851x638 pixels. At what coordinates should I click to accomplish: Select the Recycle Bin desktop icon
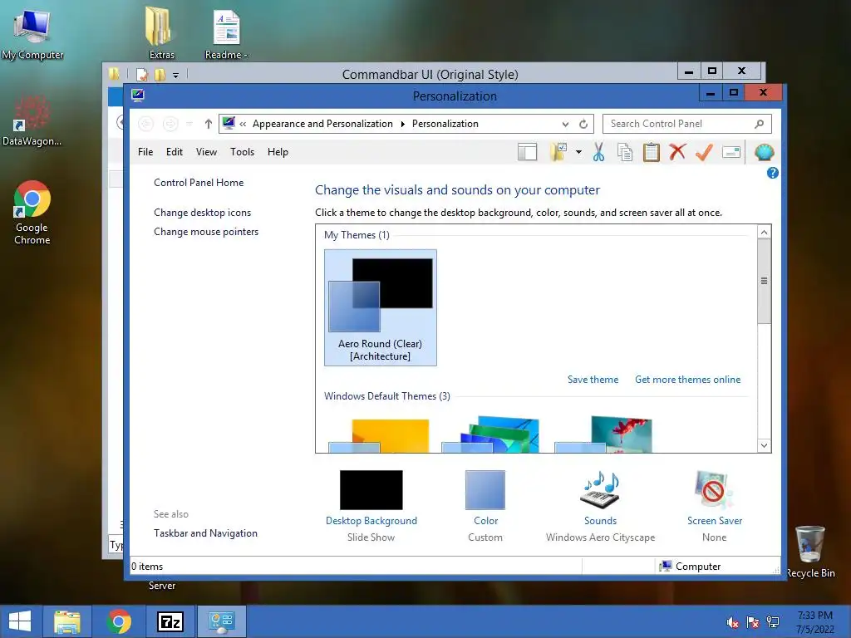tap(810, 552)
